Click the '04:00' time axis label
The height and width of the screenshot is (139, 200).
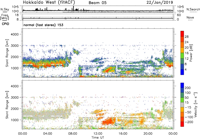(47, 134)
